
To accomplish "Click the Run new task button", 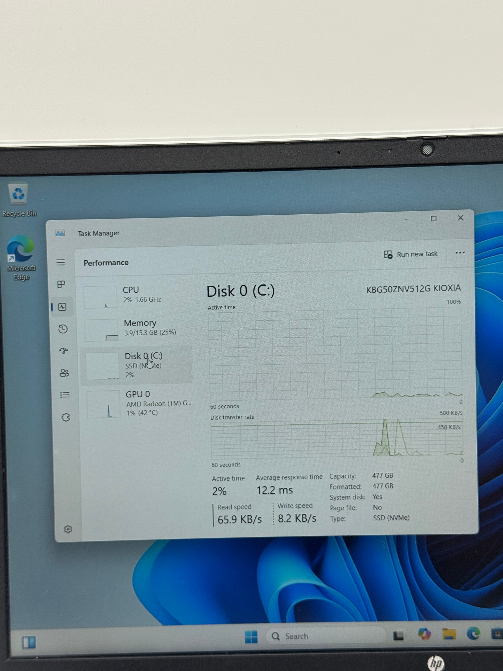I will (411, 254).
